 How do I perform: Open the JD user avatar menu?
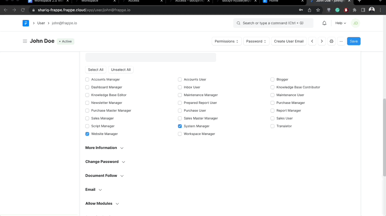(x=355, y=23)
